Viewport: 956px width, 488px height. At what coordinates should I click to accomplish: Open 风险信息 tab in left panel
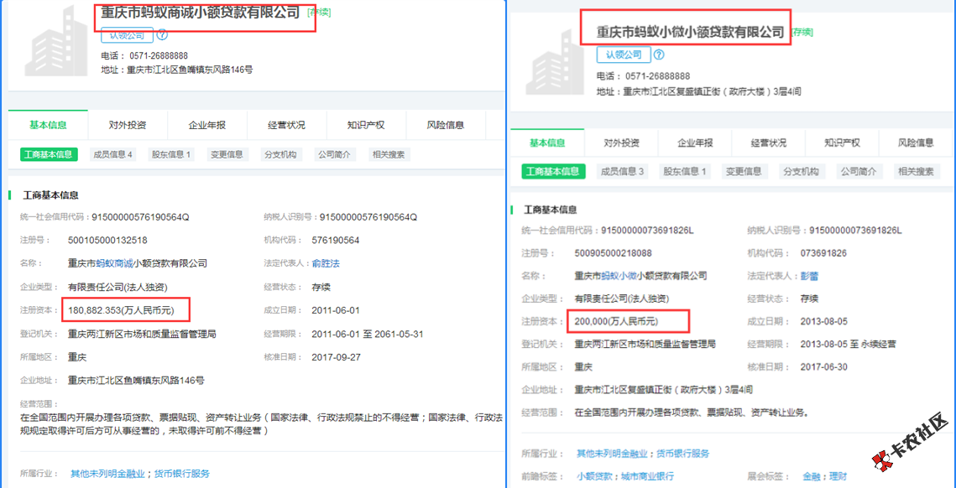446,126
